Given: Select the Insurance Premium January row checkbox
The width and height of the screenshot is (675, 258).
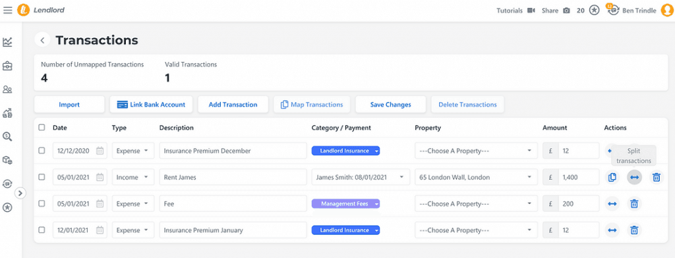Looking at the screenshot, I should click(x=42, y=230).
